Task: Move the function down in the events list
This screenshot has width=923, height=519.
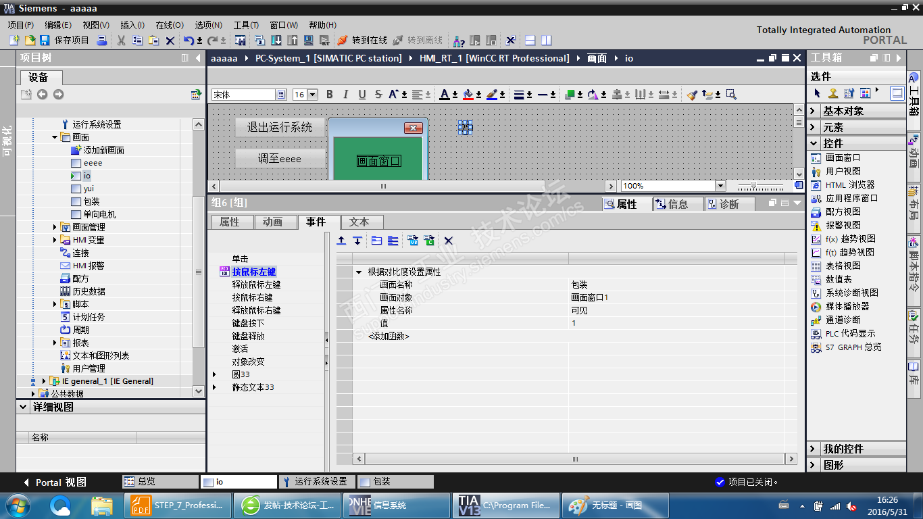Action: click(x=357, y=241)
